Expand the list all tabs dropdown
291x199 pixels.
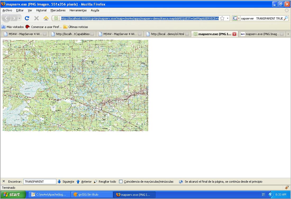[288, 34]
